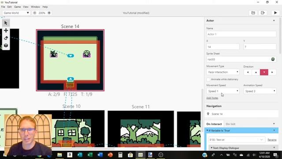Open the Movement Speed dropdown
This screenshot has width=282, height=159.
click(x=223, y=91)
